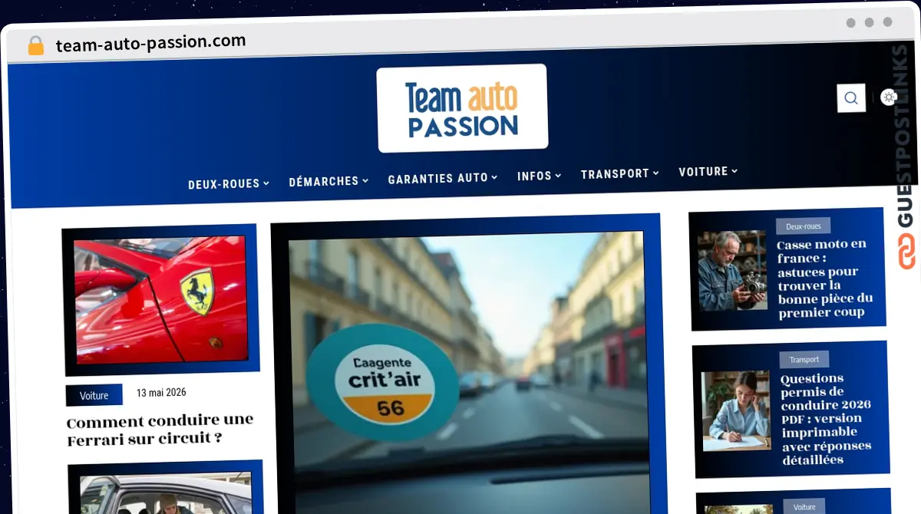The width and height of the screenshot is (921, 514).
Task: Click the team-auto-passion.com address text
Action: click(x=151, y=42)
